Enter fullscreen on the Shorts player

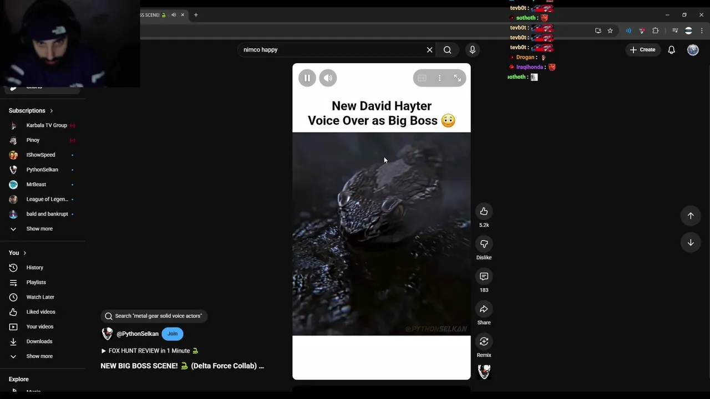[x=457, y=78]
